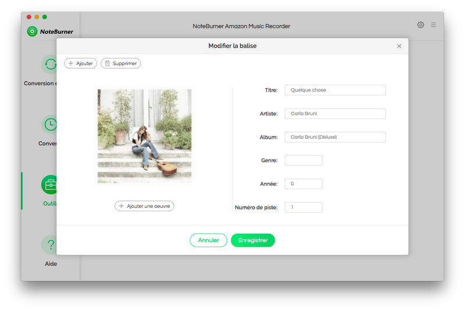Focus the Titre input field
The width and height of the screenshot is (465, 311).
pos(335,90)
